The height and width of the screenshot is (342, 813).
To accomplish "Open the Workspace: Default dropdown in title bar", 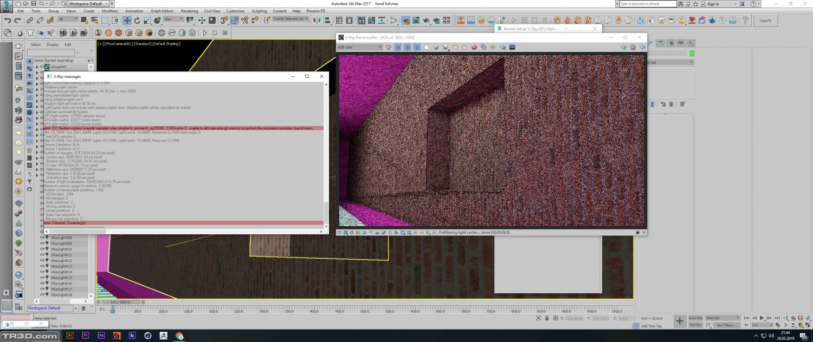I will click(x=89, y=4).
